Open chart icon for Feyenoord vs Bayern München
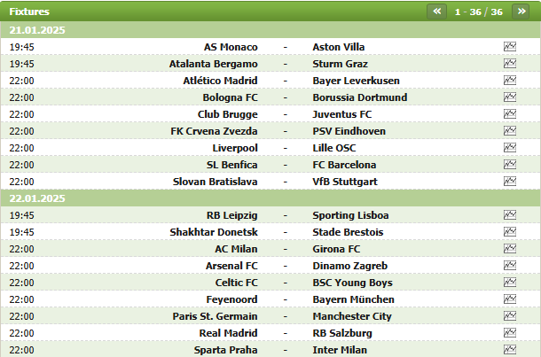The image size is (541, 357). click(x=510, y=299)
